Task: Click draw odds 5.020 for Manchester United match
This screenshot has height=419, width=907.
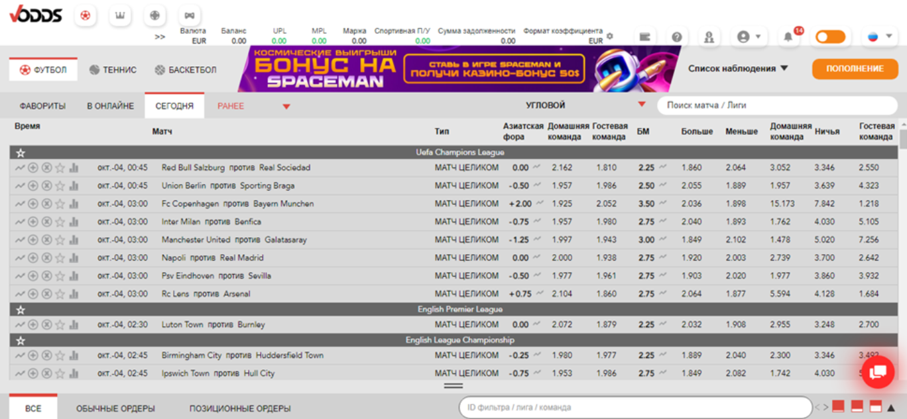Action: pyautogui.click(x=825, y=240)
